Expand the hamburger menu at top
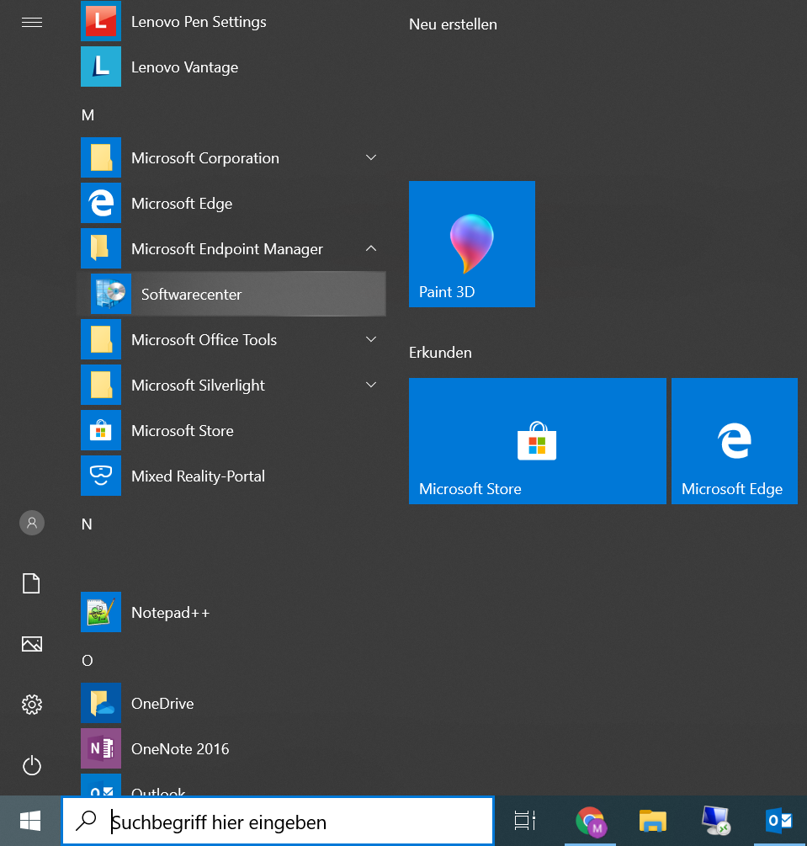Screen dimensions: 807x846 (x=32, y=22)
